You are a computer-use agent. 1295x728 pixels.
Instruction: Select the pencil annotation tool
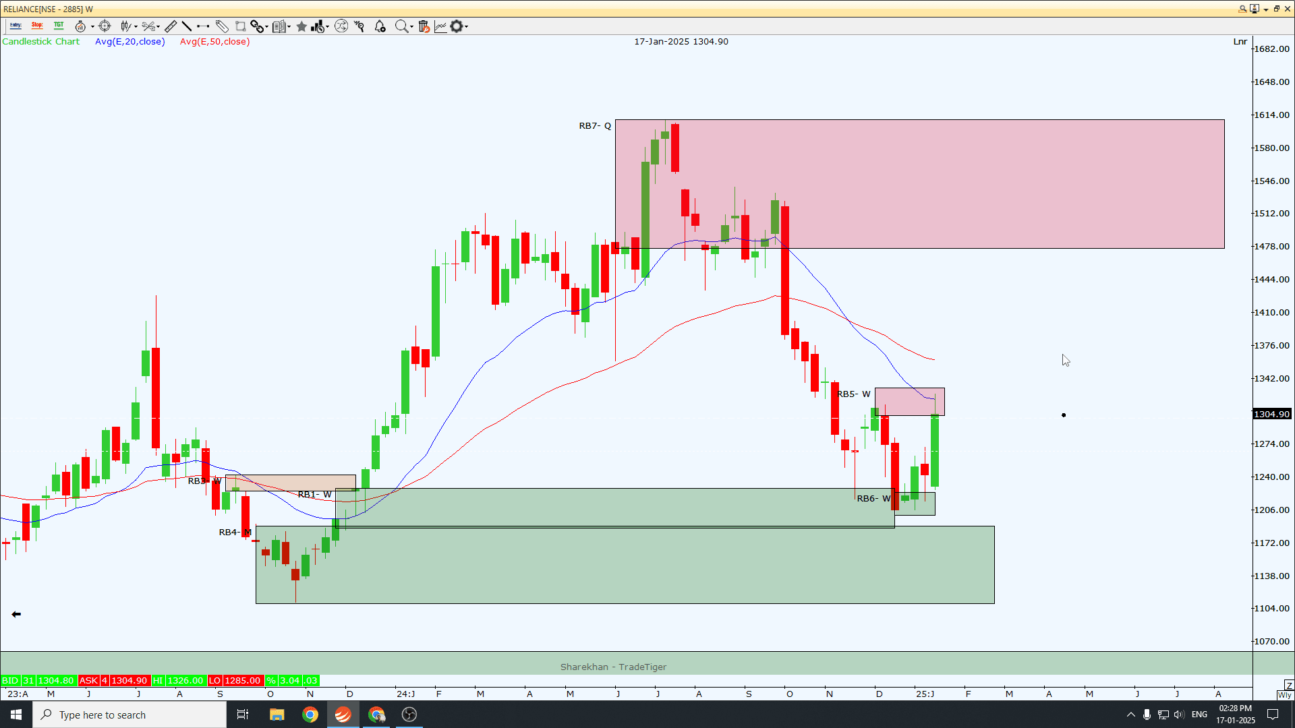click(222, 26)
